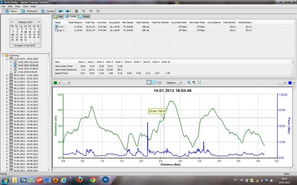Viewport: 297px width, 185px height.
Task: Go to previous month in calendar
Action: tap(12, 22)
